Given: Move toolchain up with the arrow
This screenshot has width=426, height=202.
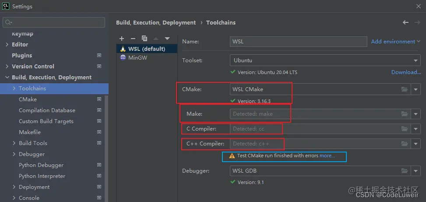Looking at the screenshot, I should tap(156, 39).
